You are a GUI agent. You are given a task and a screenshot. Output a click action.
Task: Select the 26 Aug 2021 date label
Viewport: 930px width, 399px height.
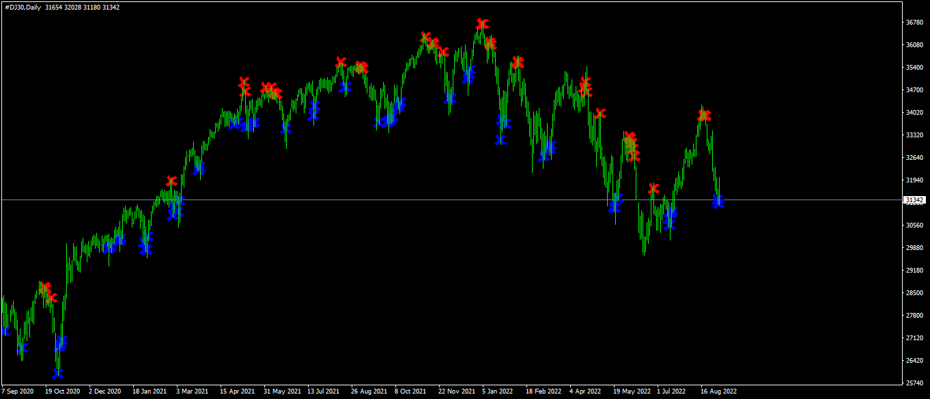click(x=369, y=391)
